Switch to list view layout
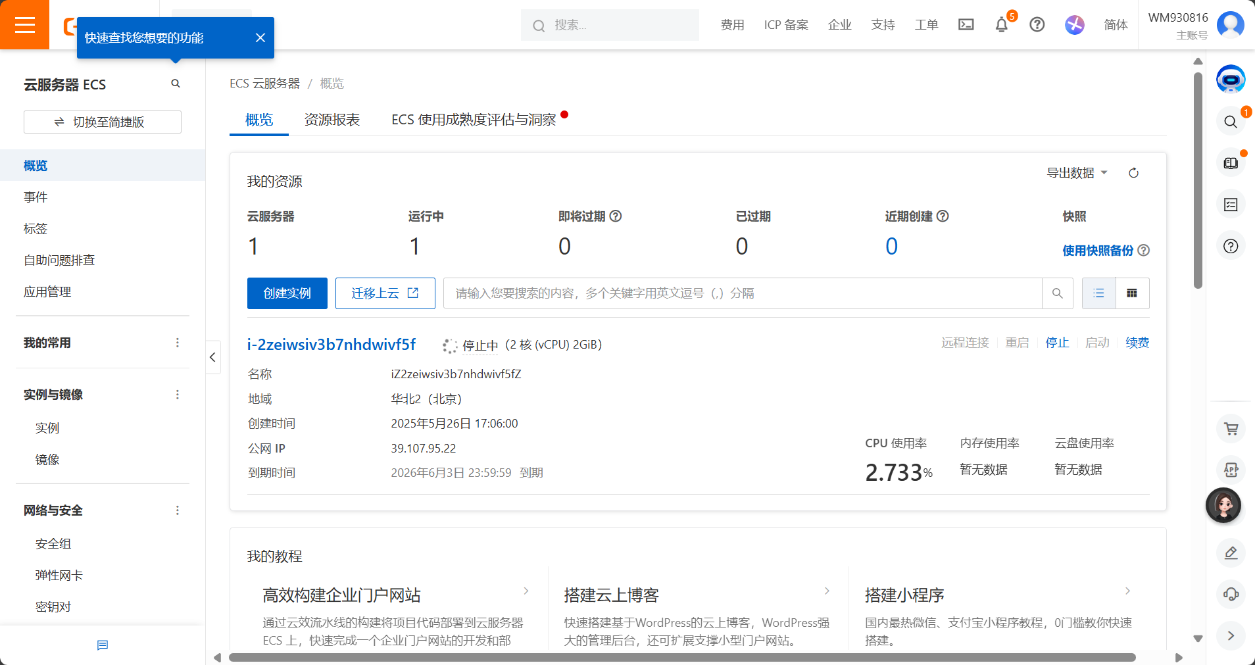1255x665 pixels. click(1098, 293)
